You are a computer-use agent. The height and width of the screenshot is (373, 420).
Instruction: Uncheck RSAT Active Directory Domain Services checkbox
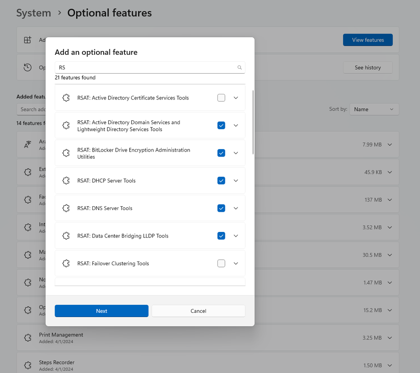[x=221, y=125]
